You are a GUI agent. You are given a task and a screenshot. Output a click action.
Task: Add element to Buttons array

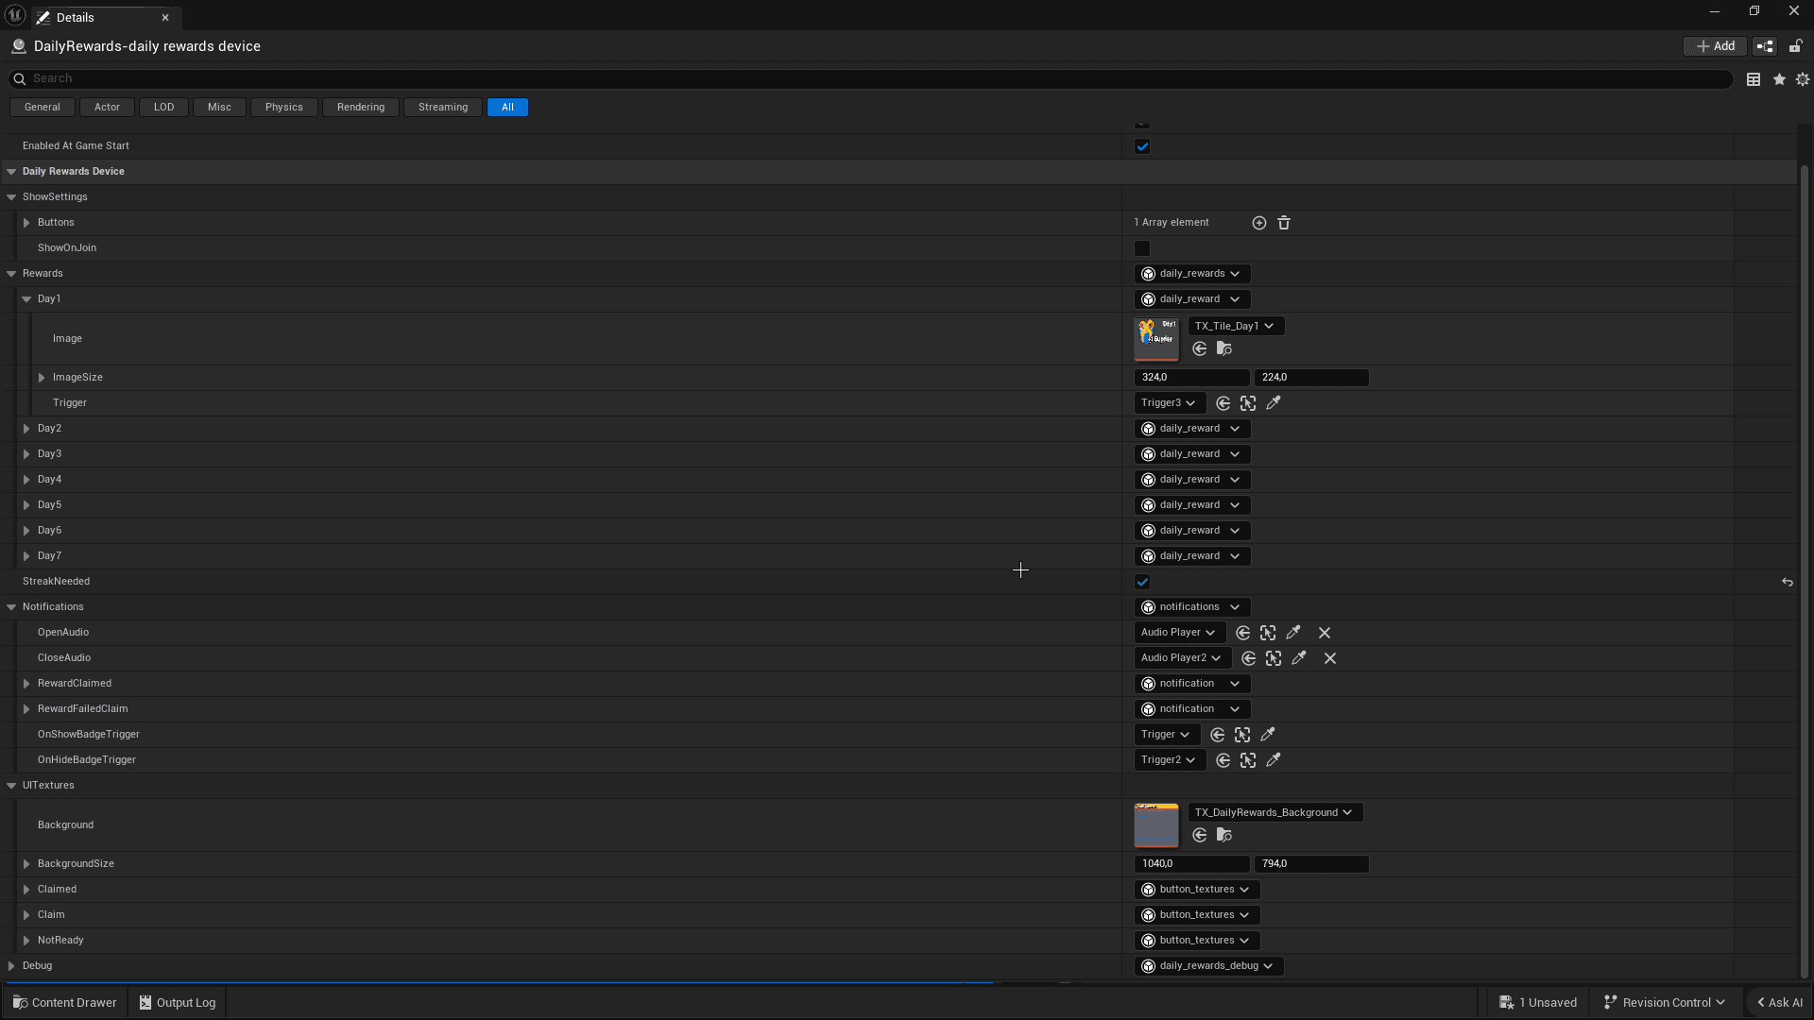click(1258, 223)
